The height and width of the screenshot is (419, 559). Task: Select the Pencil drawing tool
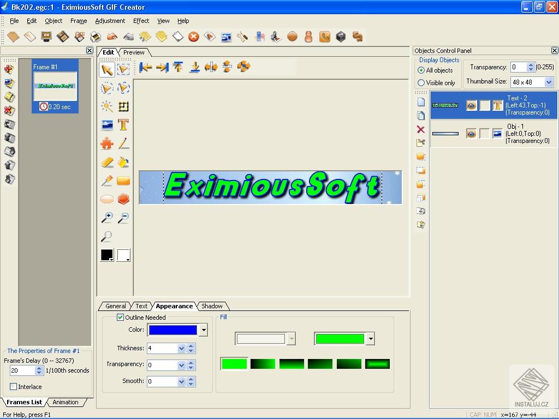123,143
